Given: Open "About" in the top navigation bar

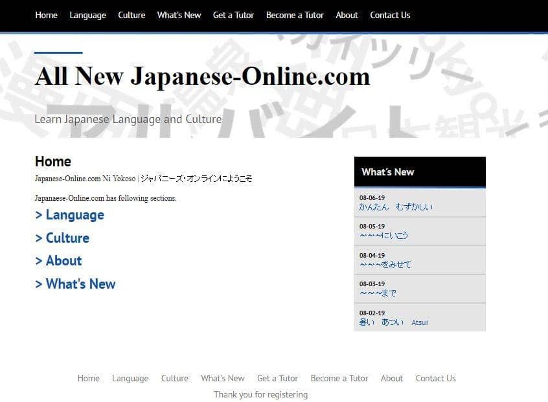Looking at the screenshot, I should [347, 15].
